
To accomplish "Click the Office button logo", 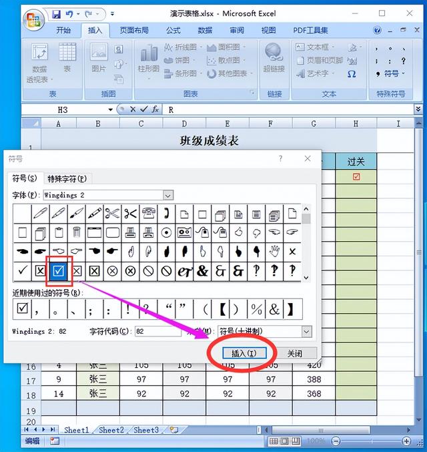I will click(33, 19).
